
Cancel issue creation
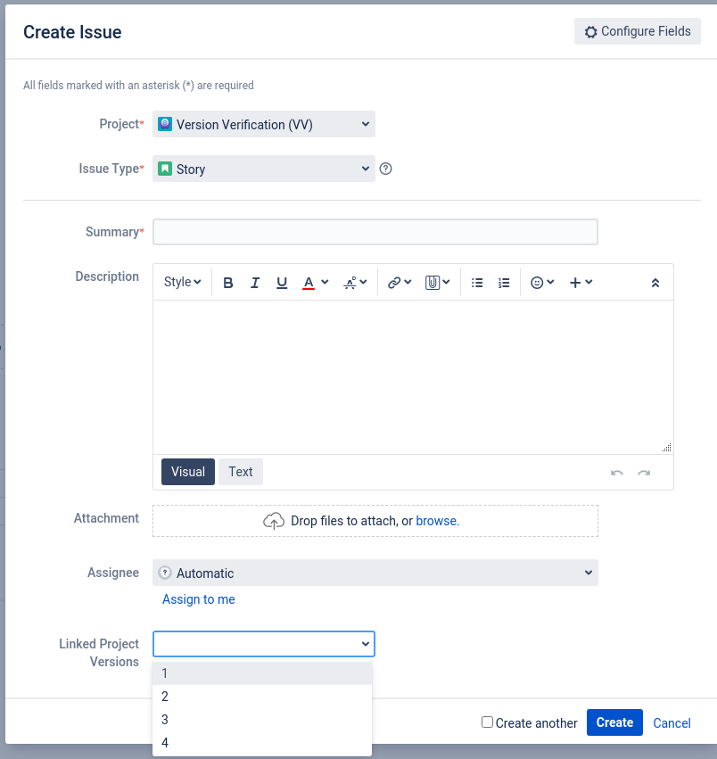click(x=672, y=723)
